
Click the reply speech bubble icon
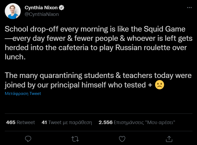(x=28, y=138)
